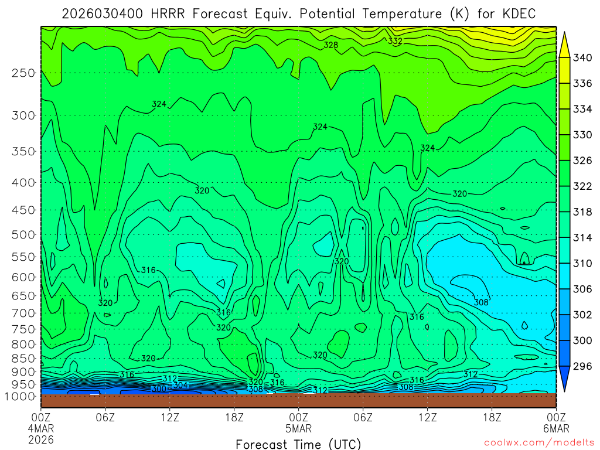
Task: Click the 250 pressure level label
Action: 23,73
